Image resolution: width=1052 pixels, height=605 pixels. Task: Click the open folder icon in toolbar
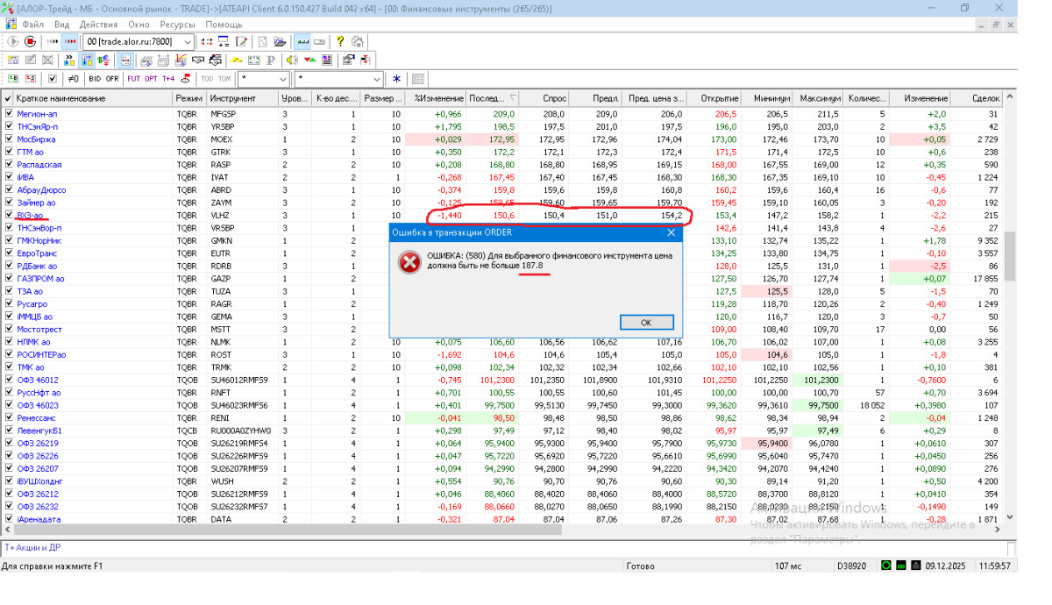pos(281,41)
